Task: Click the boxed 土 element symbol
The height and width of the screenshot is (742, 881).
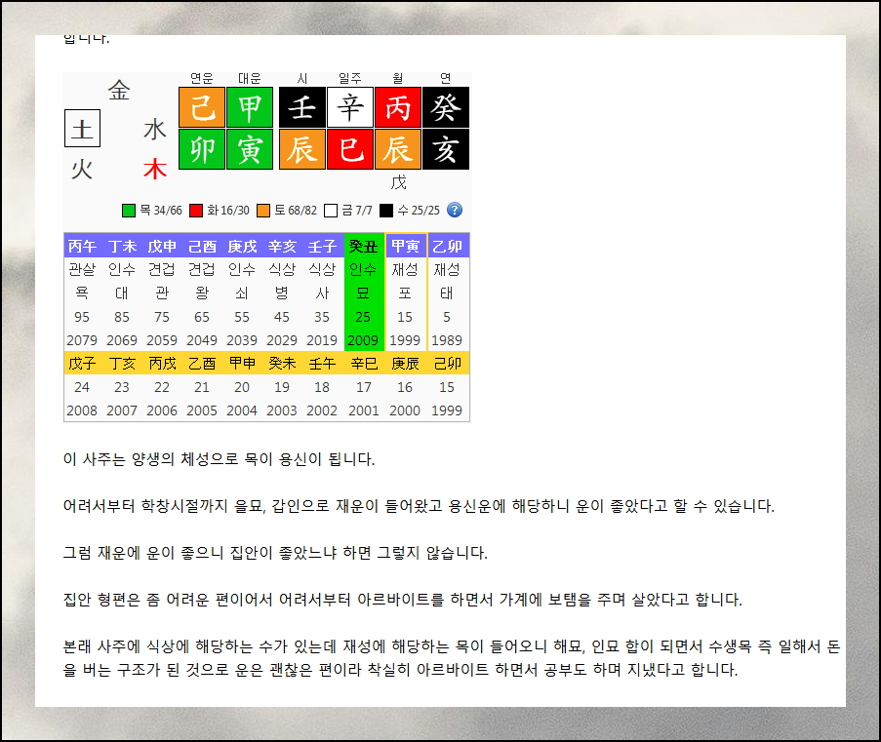Action: 83,129
